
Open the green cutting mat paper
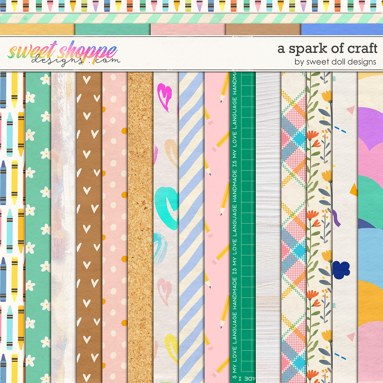click(x=243, y=227)
